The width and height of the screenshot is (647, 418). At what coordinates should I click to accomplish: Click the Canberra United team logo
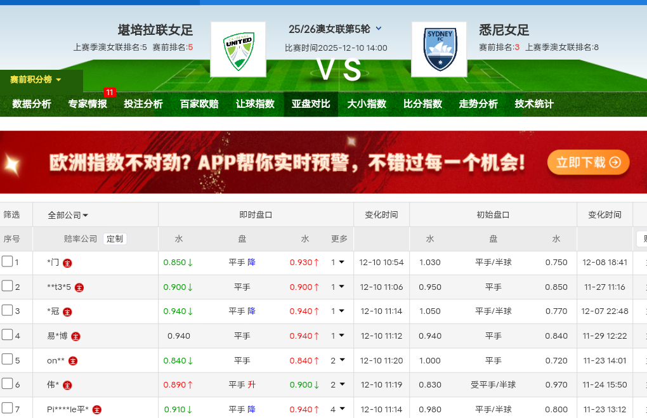tap(238, 49)
